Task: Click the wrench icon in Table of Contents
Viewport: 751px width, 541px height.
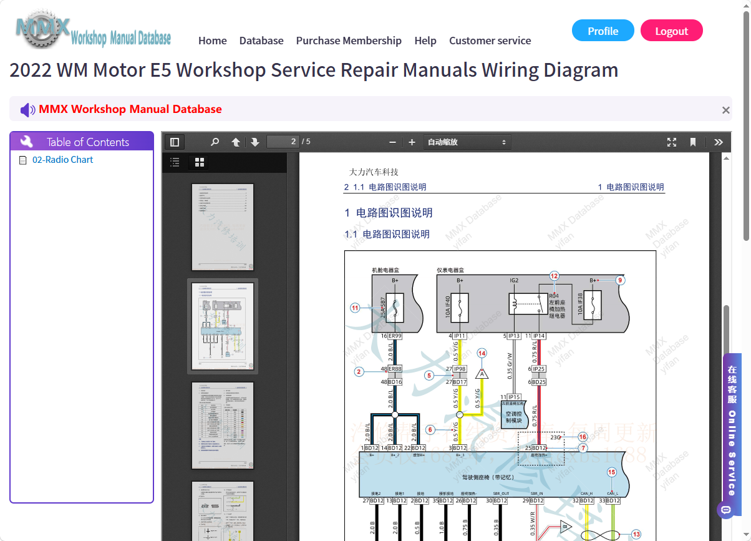Action: tap(26, 141)
